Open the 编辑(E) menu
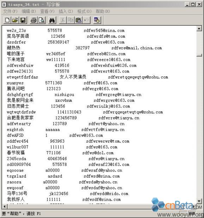 click(29, 11)
